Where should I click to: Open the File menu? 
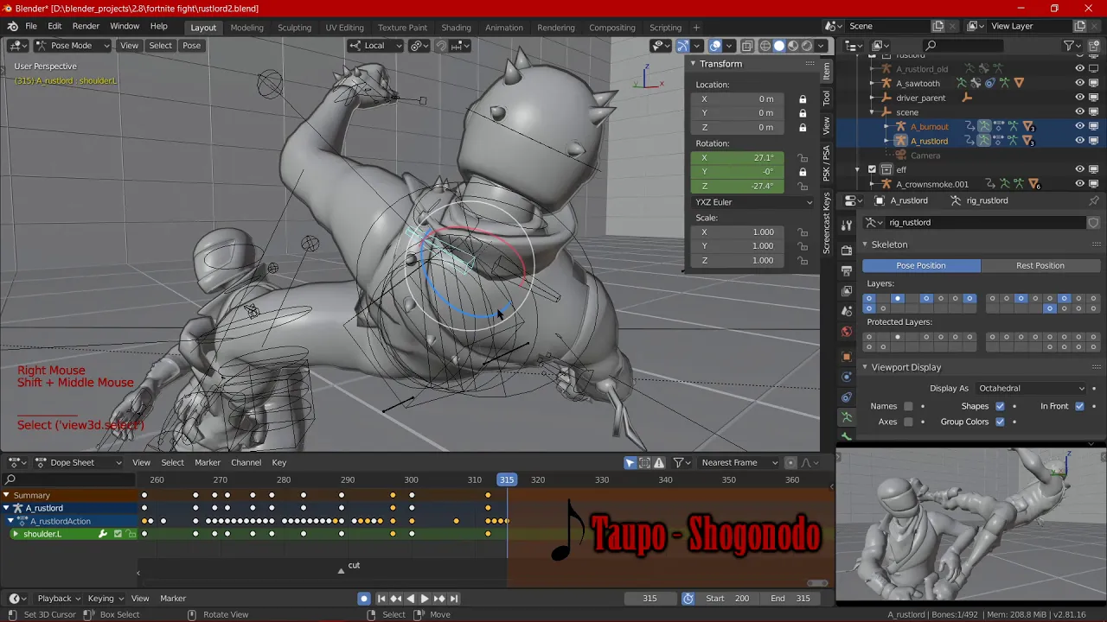click(x=31, y=26)
